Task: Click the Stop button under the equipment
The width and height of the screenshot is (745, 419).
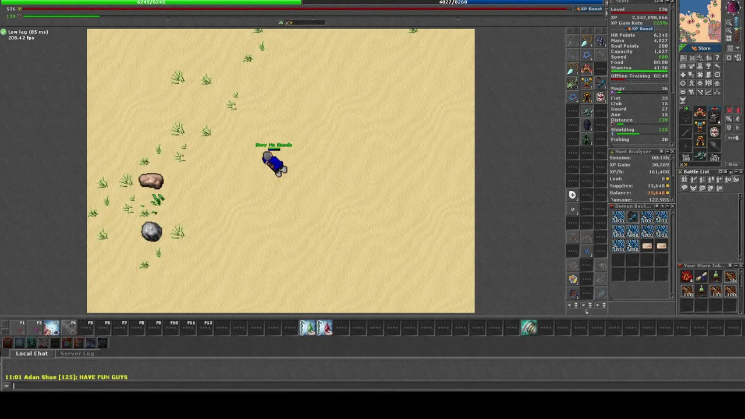Action: (733, 164)
